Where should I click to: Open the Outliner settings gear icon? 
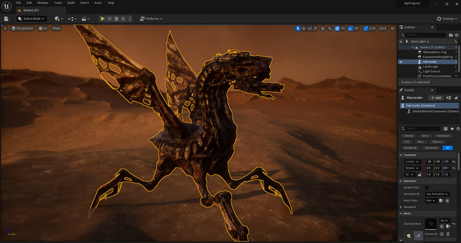pos(457,35)
